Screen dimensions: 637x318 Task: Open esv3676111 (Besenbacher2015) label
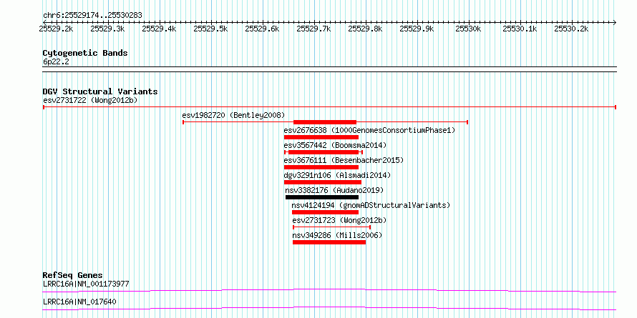point(344,160)
